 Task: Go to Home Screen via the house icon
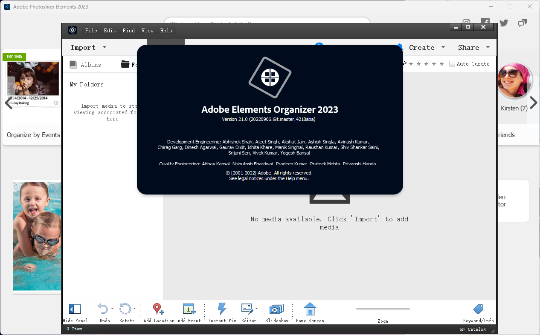point(310,309)
